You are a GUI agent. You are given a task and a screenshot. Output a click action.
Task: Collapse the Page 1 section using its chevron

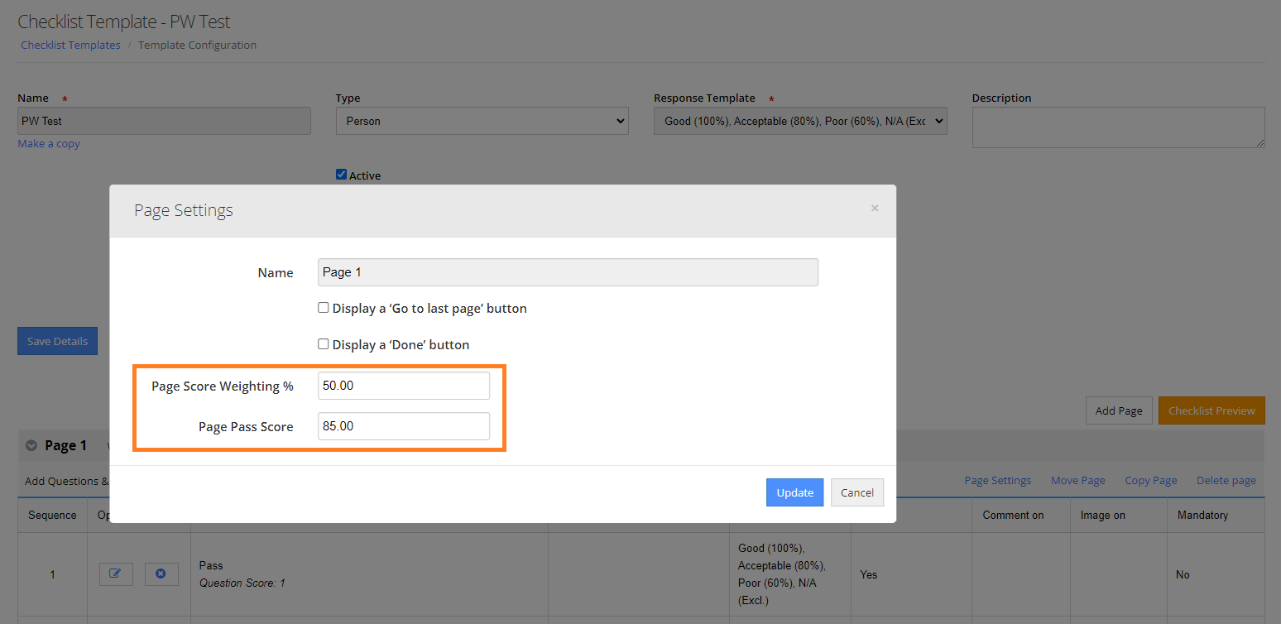(x=31, y=444)
